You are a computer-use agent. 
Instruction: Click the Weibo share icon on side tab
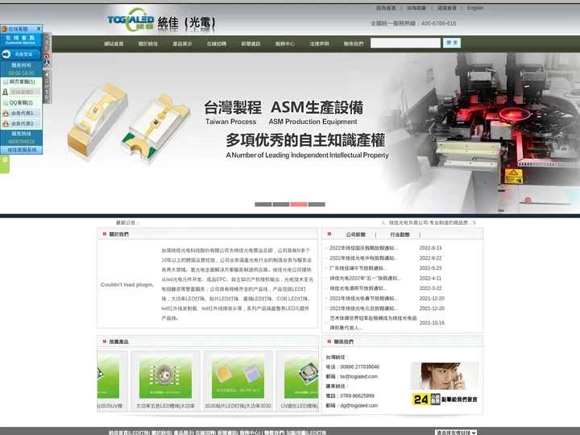tap(47, 56)
